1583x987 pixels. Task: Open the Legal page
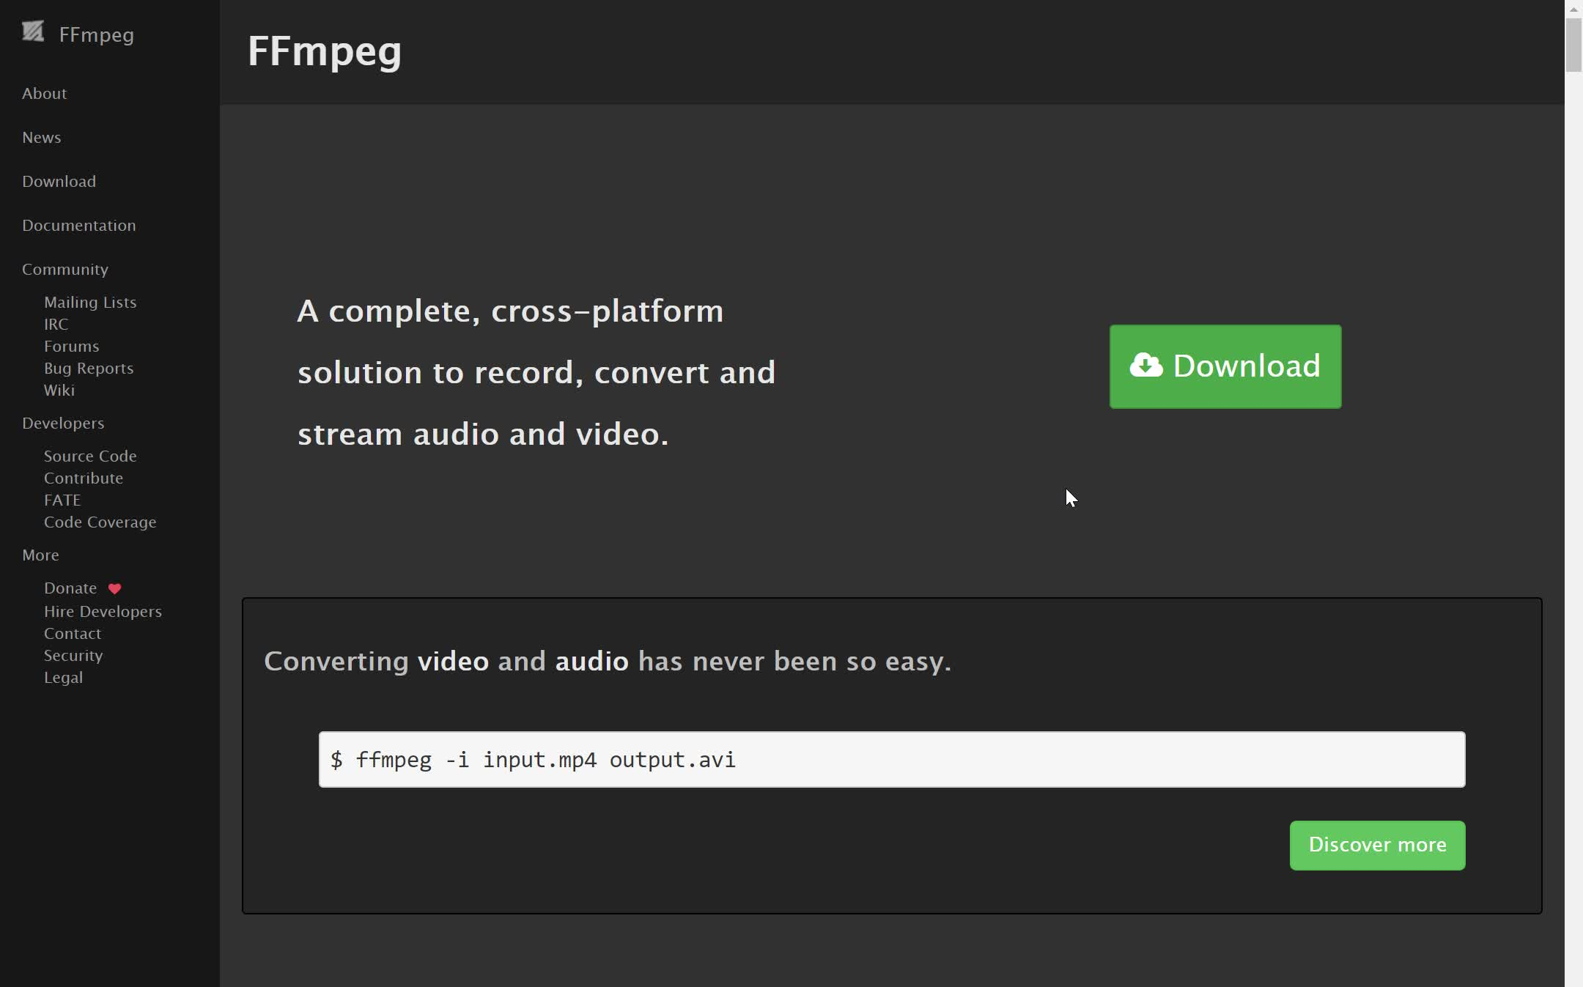[x=64, y=677]
